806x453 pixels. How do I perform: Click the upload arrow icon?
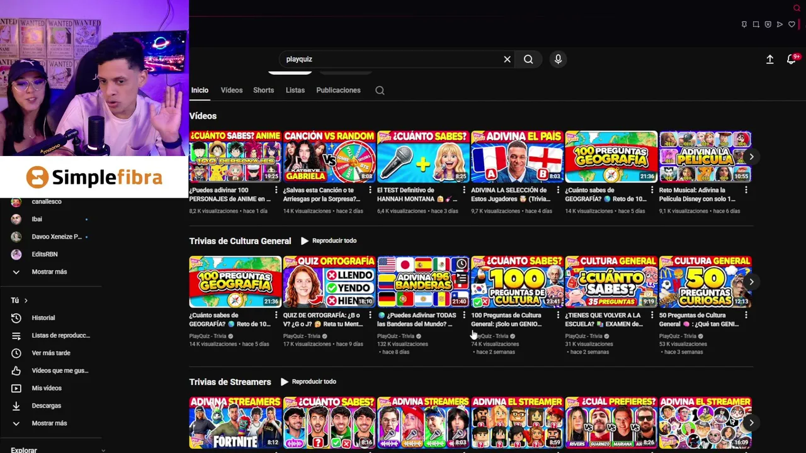(769, 59)
